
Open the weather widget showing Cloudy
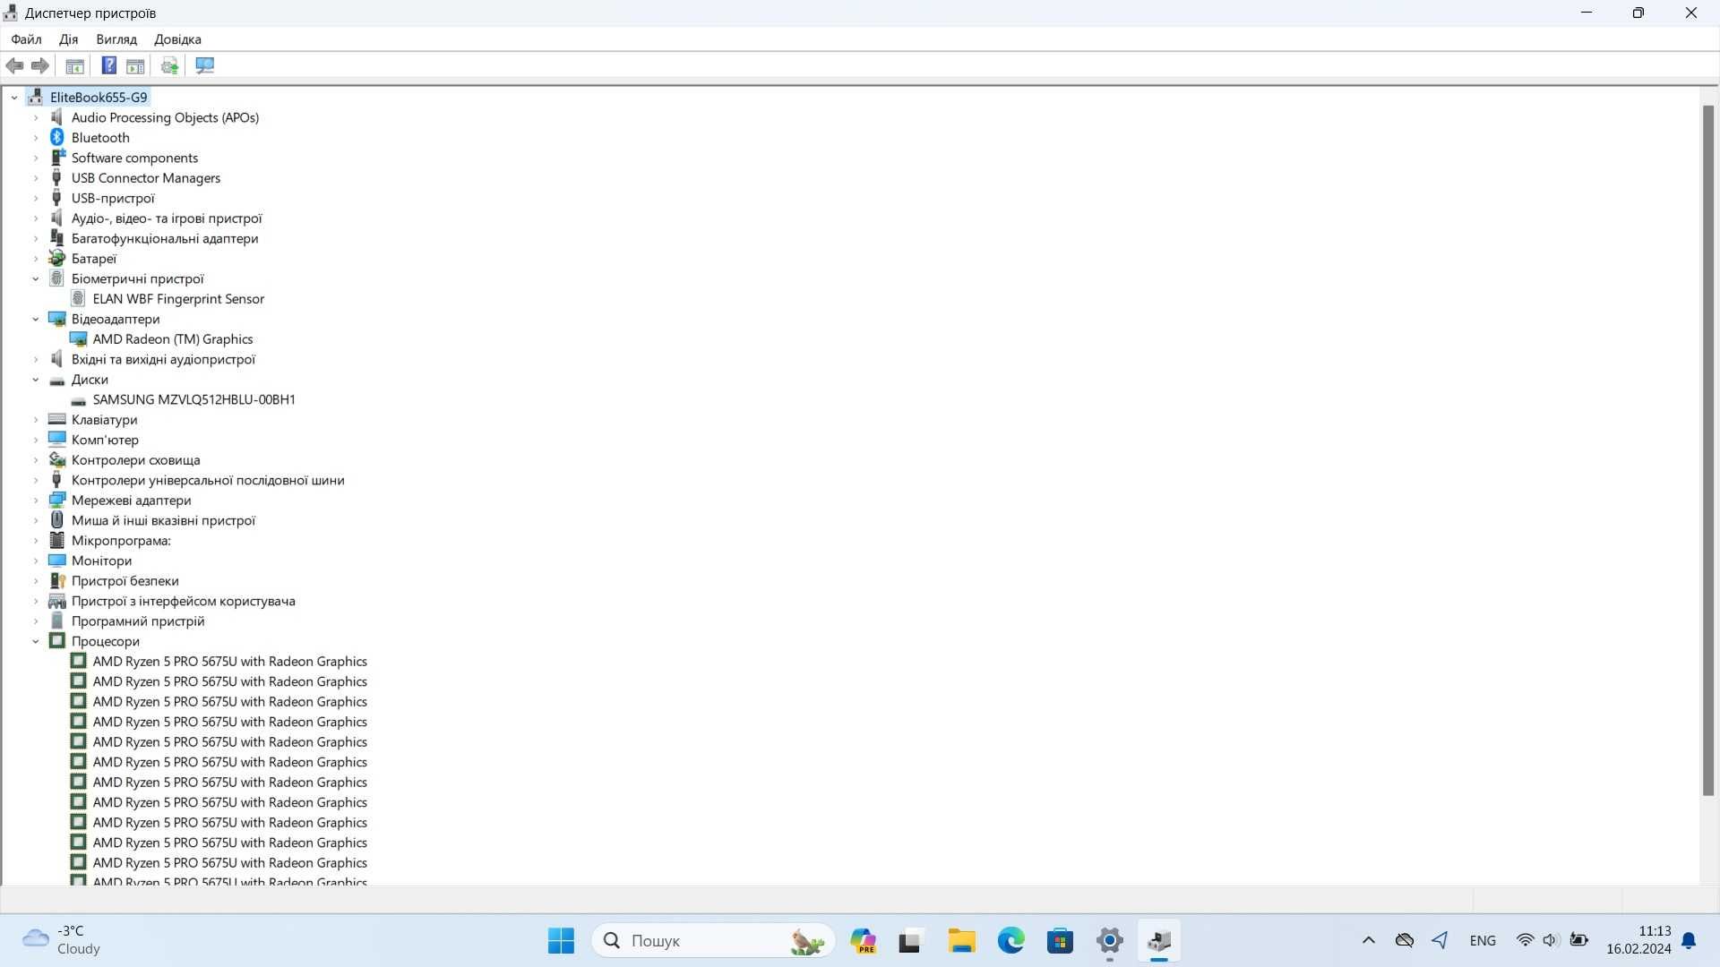[62, 940]
